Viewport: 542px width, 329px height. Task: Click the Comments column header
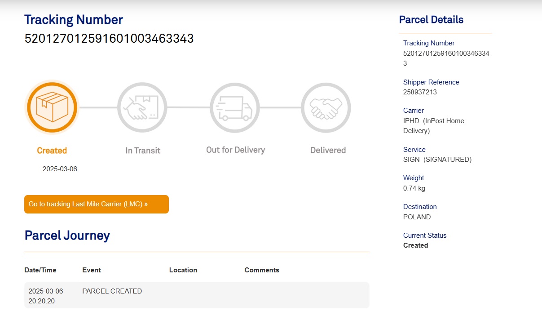click(x=262, y=270)
